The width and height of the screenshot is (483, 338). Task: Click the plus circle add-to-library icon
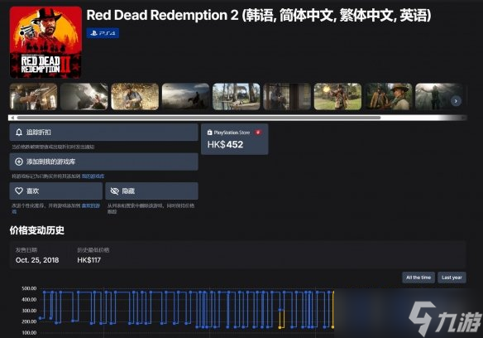(x=19, y=162)
